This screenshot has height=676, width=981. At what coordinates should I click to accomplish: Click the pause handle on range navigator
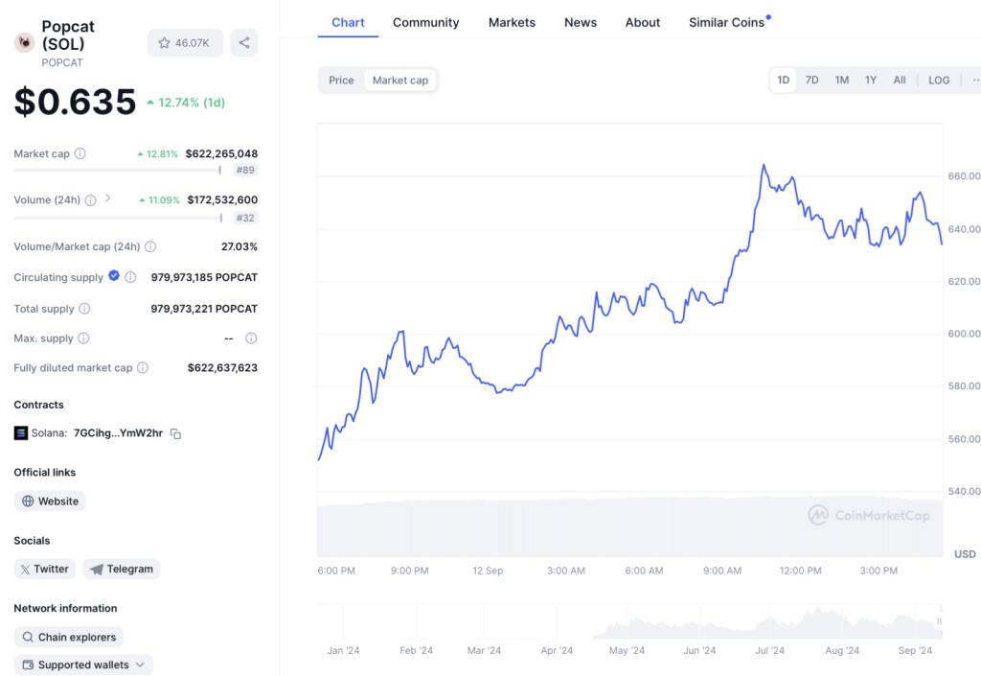939,621
